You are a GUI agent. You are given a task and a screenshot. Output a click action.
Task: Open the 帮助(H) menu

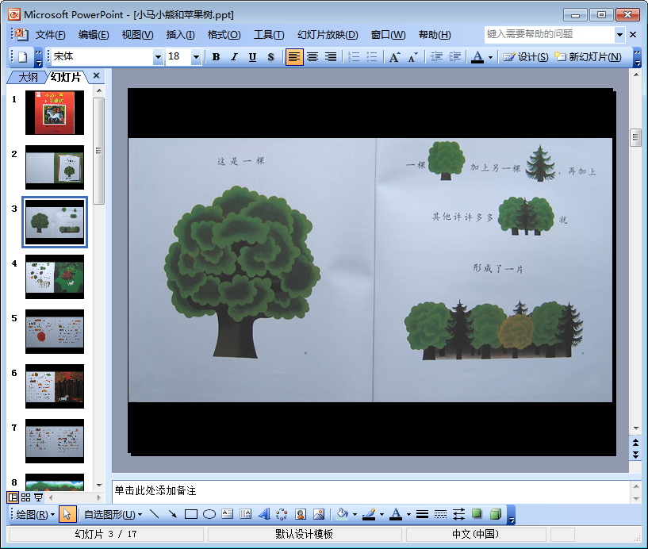pyautogui.click(x=435, y=35)
